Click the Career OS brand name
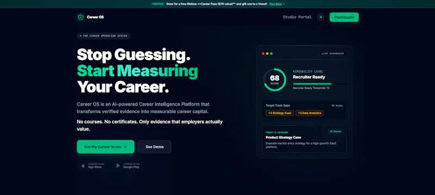 click(x=95, y=17)
